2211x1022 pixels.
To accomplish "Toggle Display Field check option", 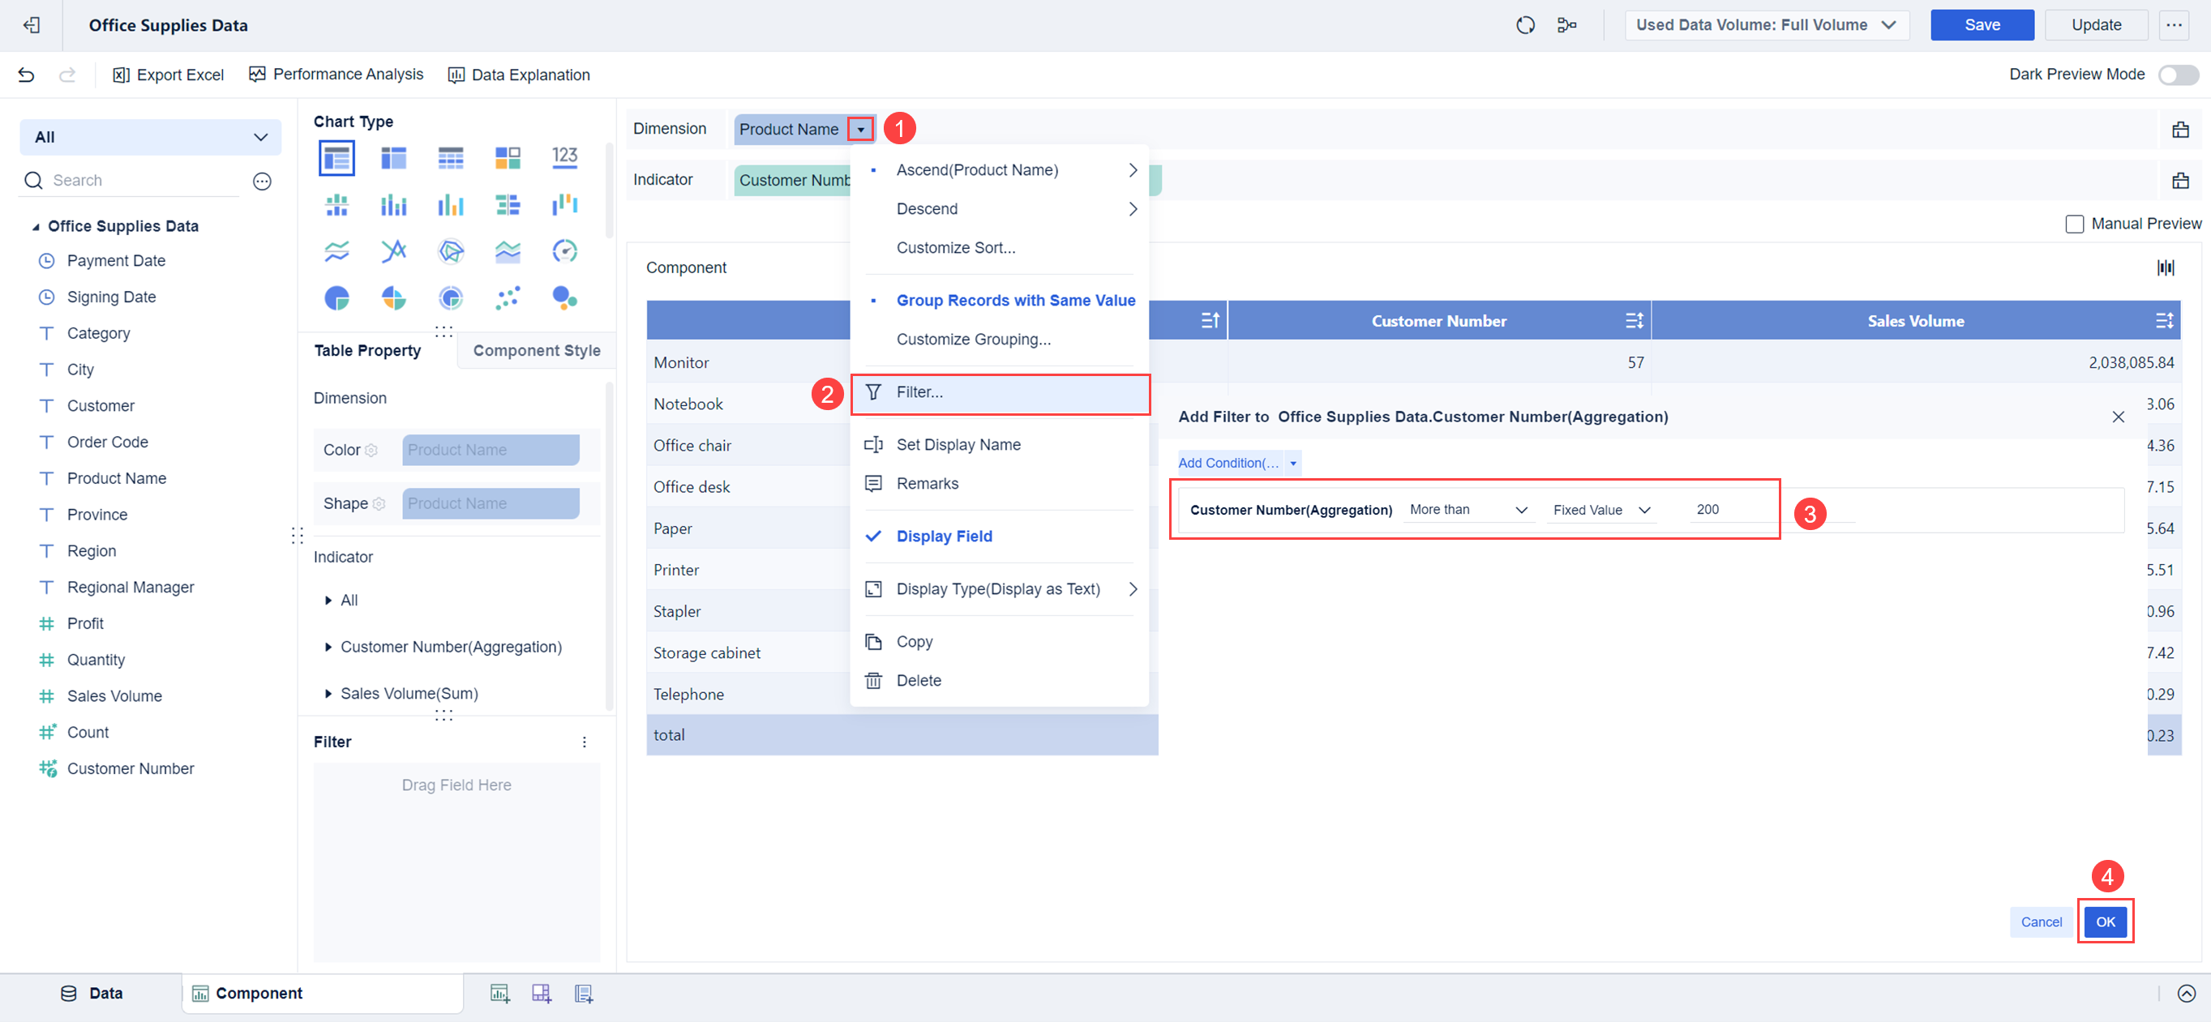I will coord(943,537).
